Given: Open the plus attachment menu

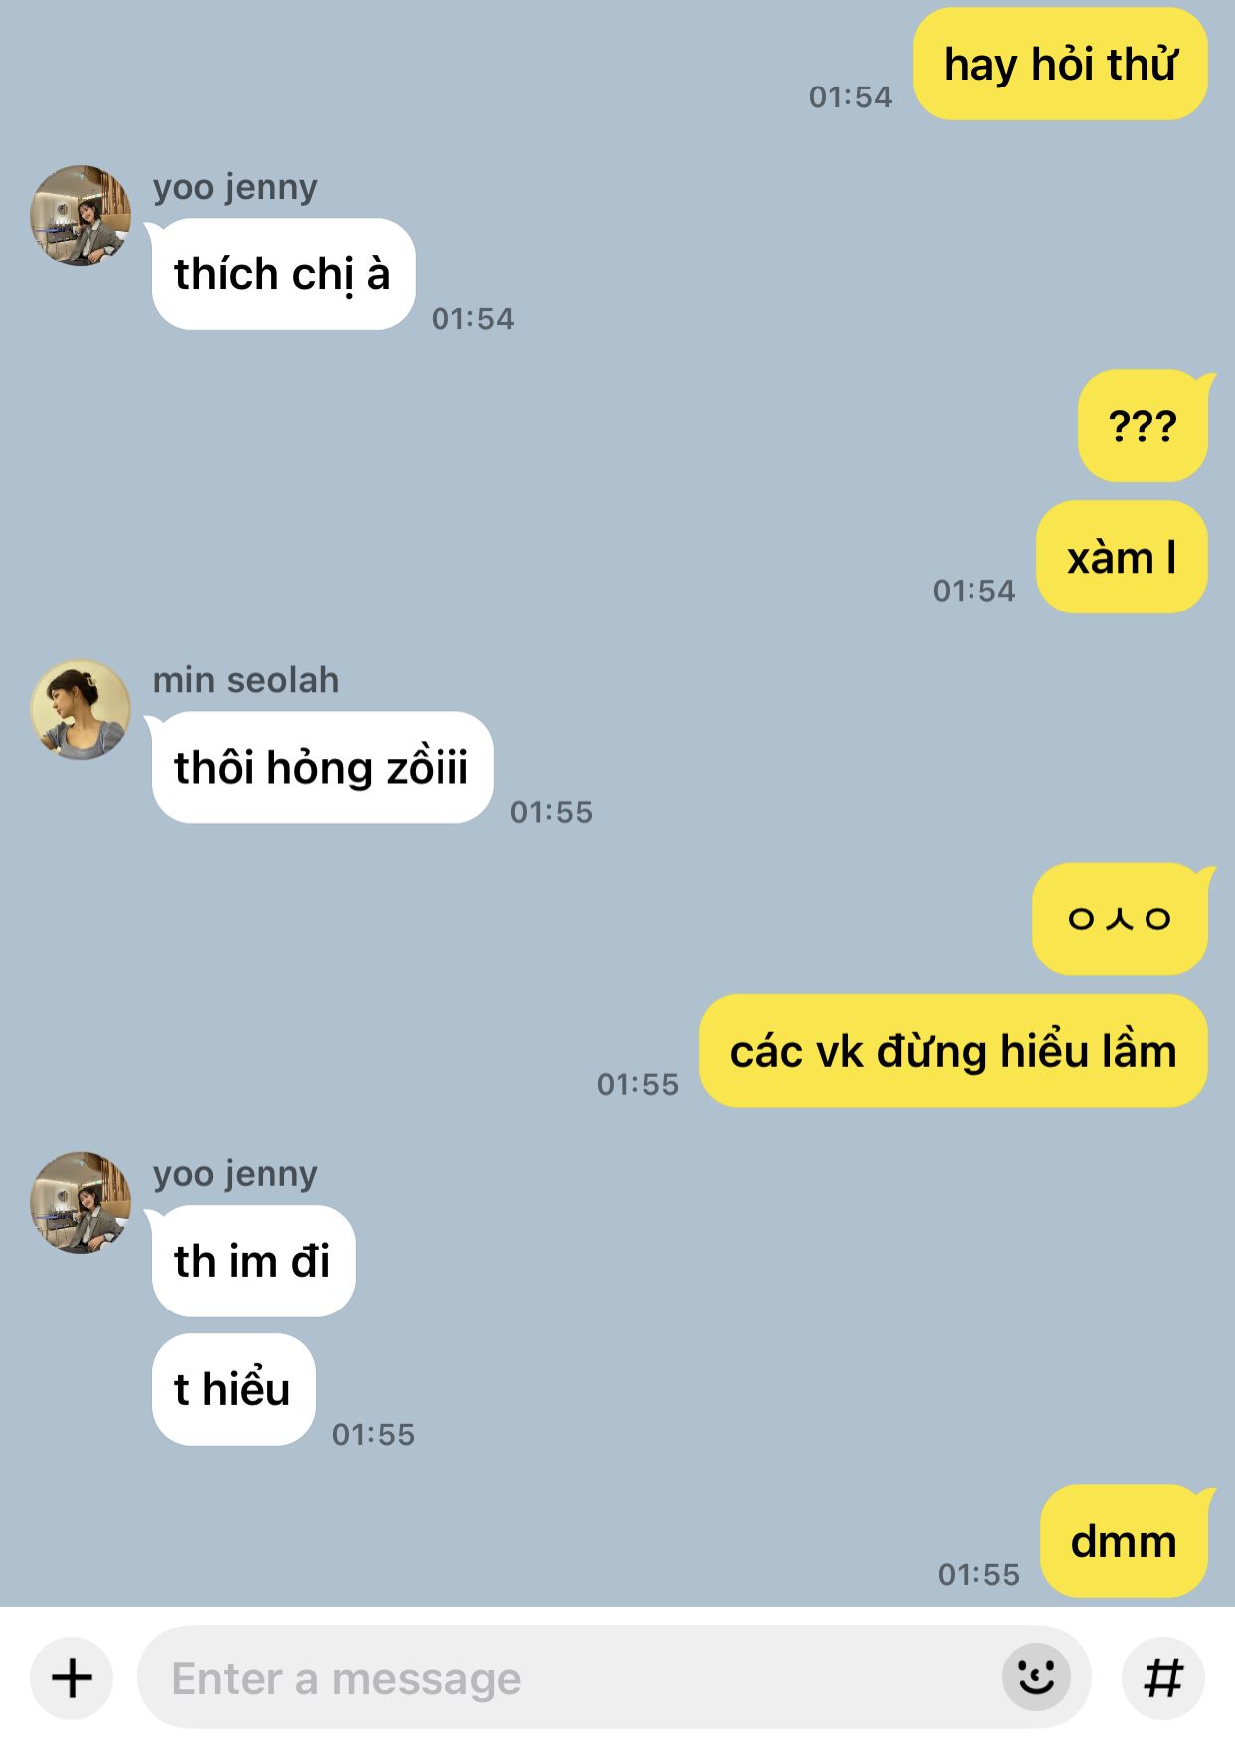Looking at the screenshot, I should click(x=72, y=1678).
